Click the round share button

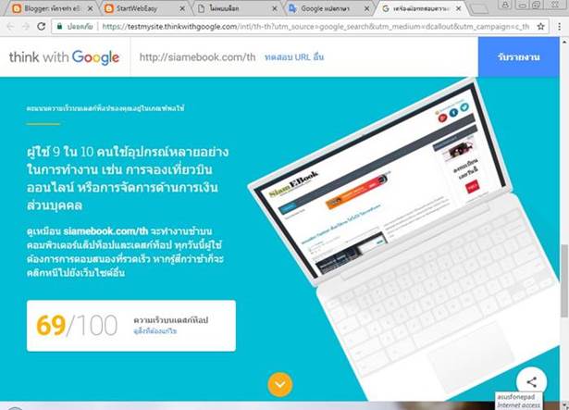click(532, 381)
